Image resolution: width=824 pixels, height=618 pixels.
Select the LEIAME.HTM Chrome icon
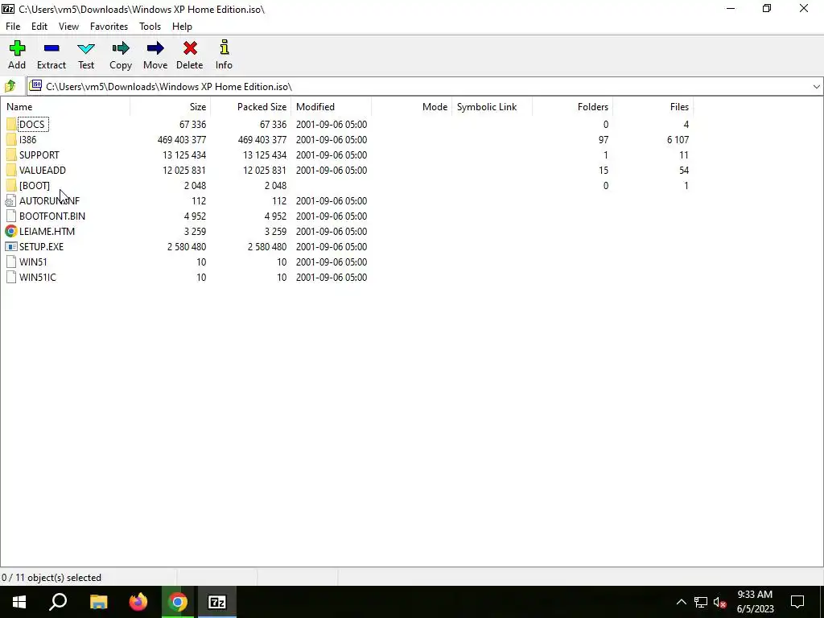tap(10, 231)
